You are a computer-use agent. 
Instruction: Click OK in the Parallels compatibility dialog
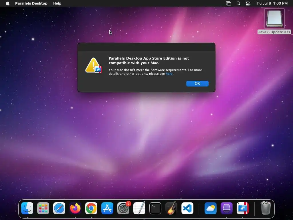197,83
